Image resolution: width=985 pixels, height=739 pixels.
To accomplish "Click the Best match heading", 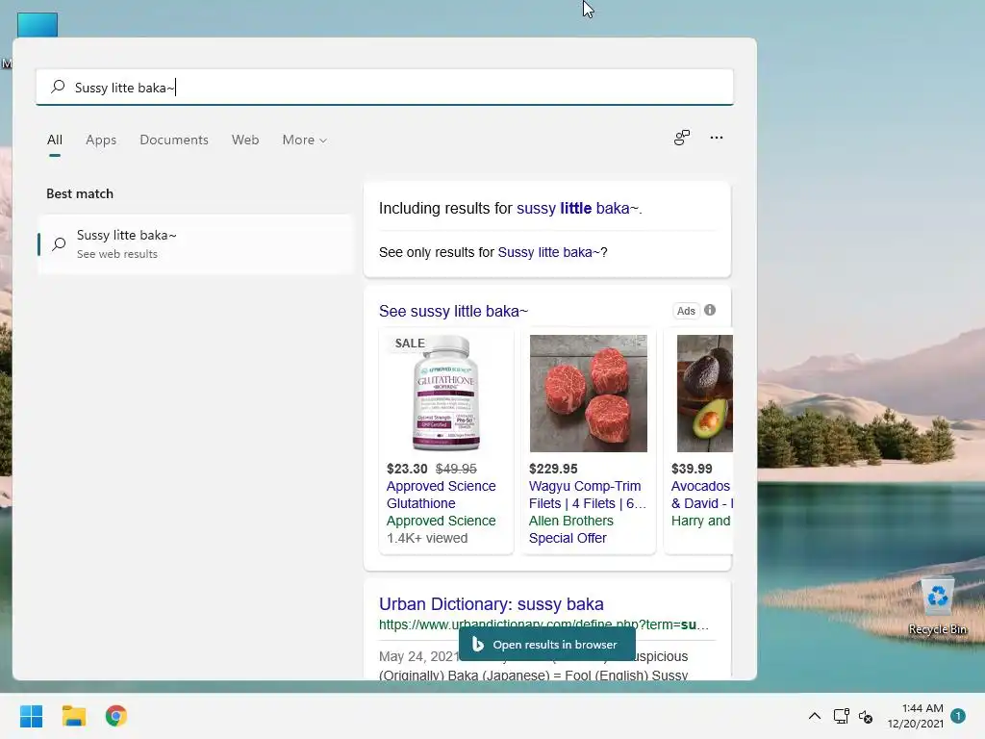I will pyautogui.click(x=80, y=193).
